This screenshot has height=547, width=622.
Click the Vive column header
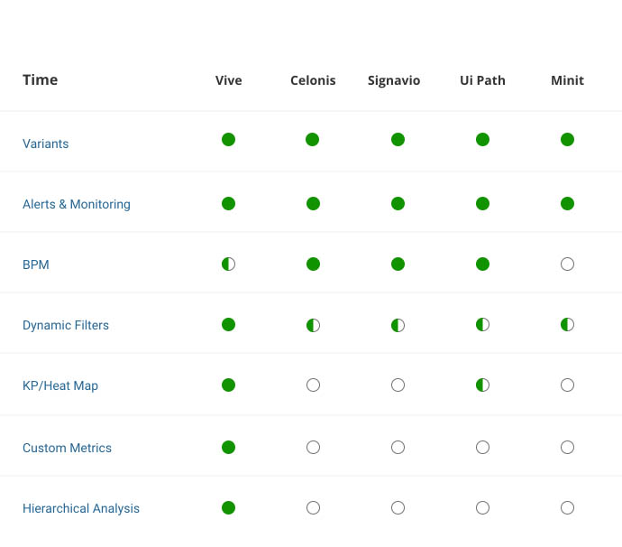[x=228, y=80]
